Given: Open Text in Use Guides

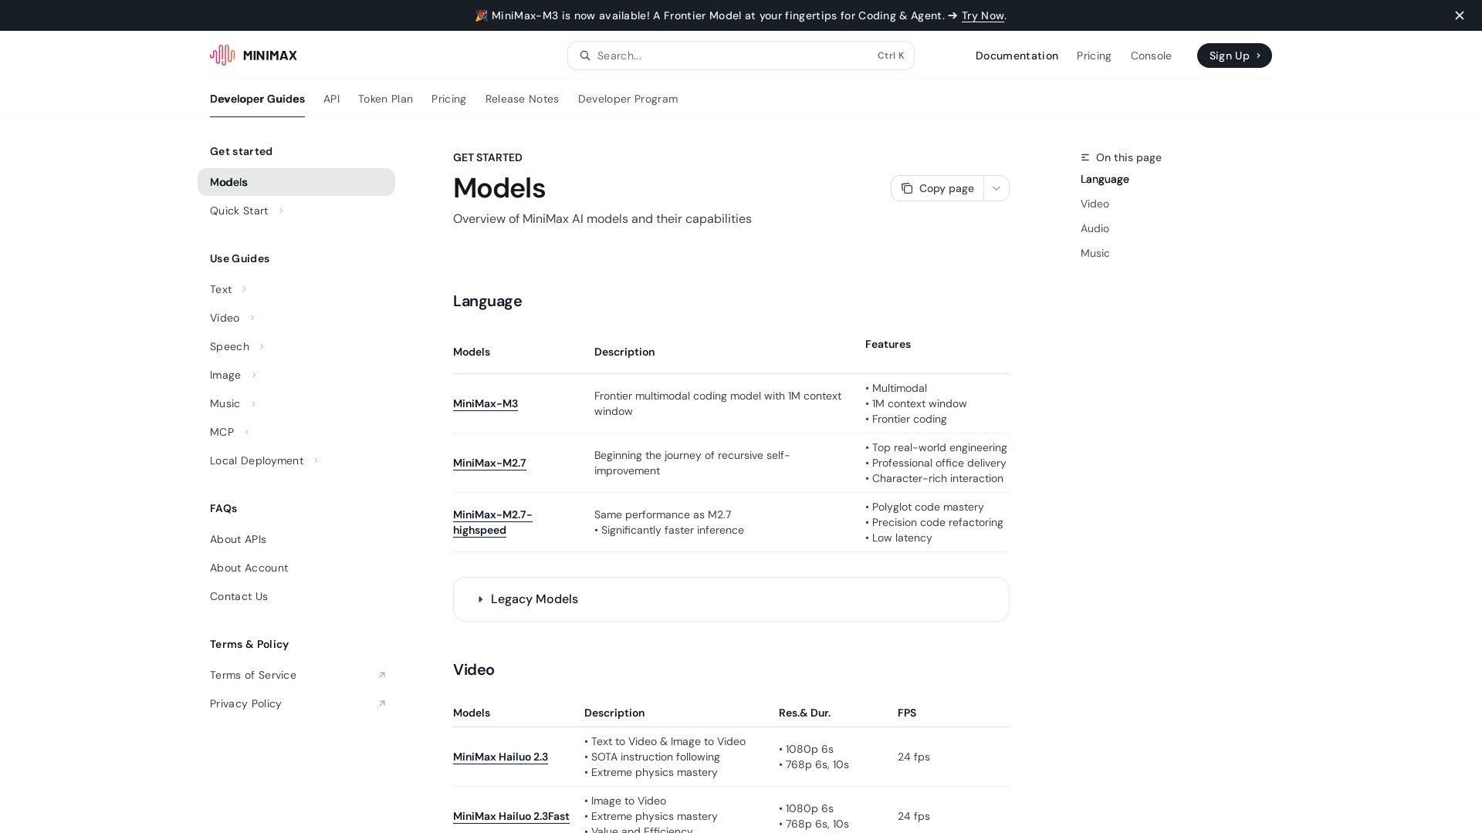Looking at the screenshot, I should [221, 289].
